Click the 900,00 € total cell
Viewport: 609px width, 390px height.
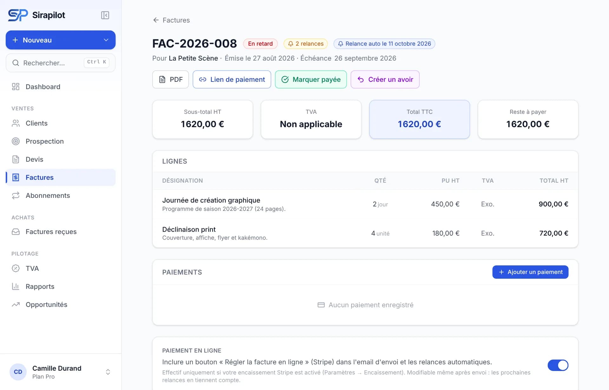click(553, 204)
